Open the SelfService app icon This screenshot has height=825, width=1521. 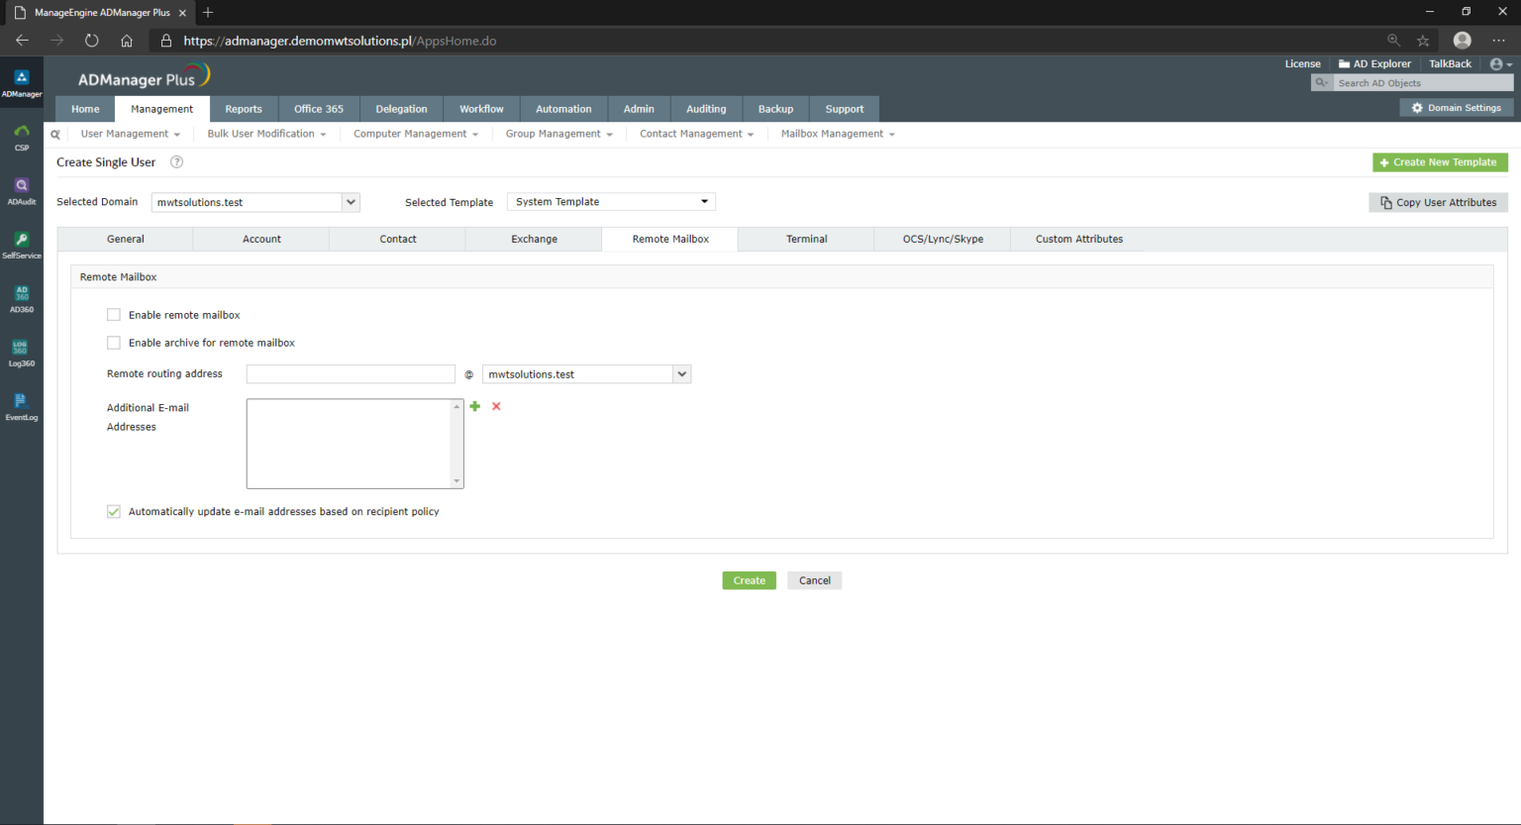click(21, 244)
